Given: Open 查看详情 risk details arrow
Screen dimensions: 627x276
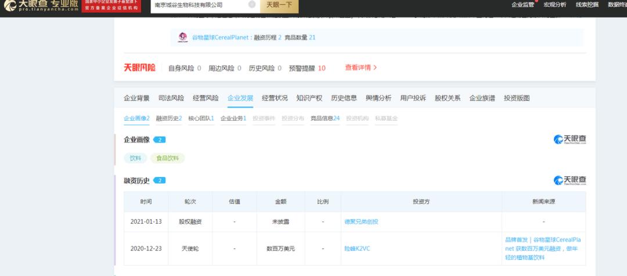Looking at the screenshot, I should [x=361, y=67].
